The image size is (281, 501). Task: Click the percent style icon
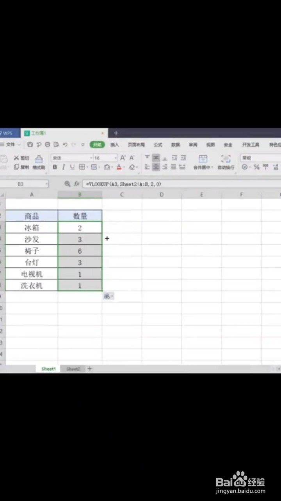[x=256, y=167]
